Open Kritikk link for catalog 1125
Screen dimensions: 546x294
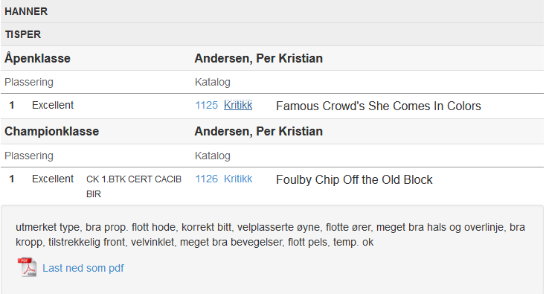point(238,105)
